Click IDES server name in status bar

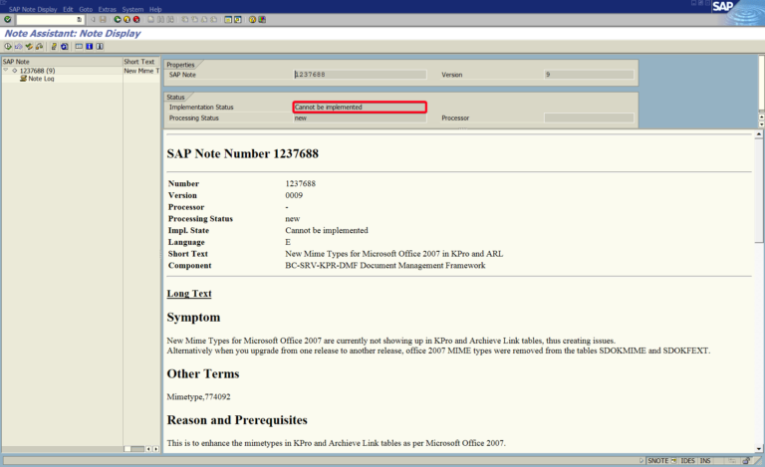tap(687, 461)
